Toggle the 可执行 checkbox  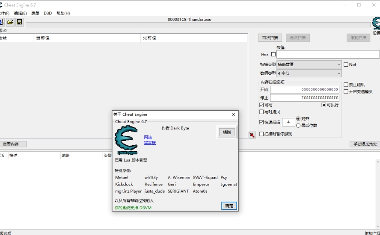tap(324, 105)
